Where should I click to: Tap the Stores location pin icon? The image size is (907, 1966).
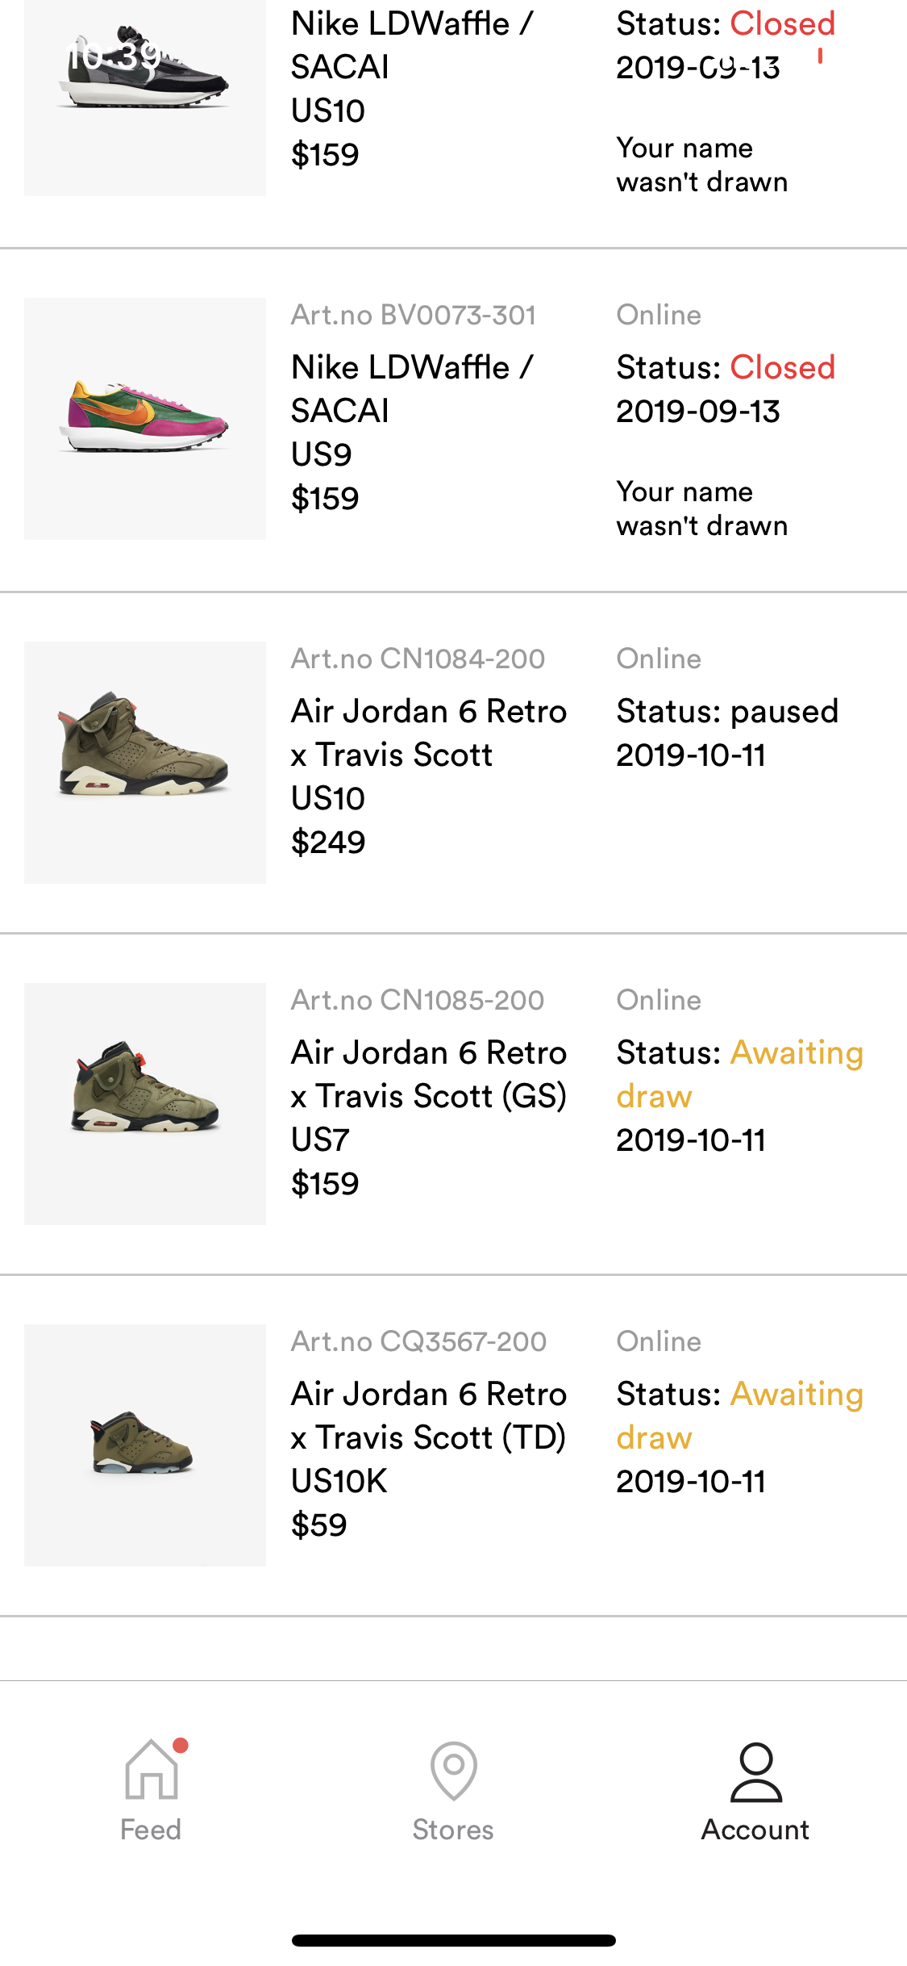pos(453,1770)
